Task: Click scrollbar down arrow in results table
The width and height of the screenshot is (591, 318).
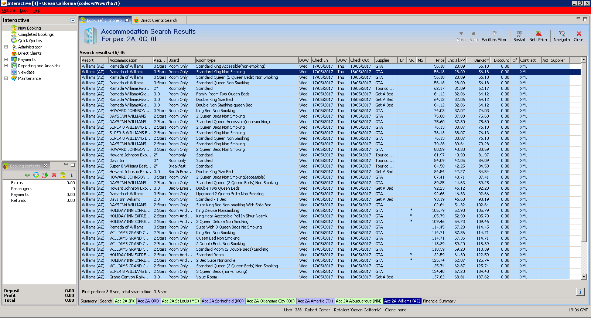Action: pyautogui.click(x=584, y=277)
